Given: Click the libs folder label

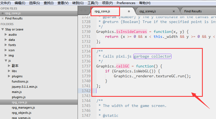Looking at the screenshot, I should (x=14, y=71).
